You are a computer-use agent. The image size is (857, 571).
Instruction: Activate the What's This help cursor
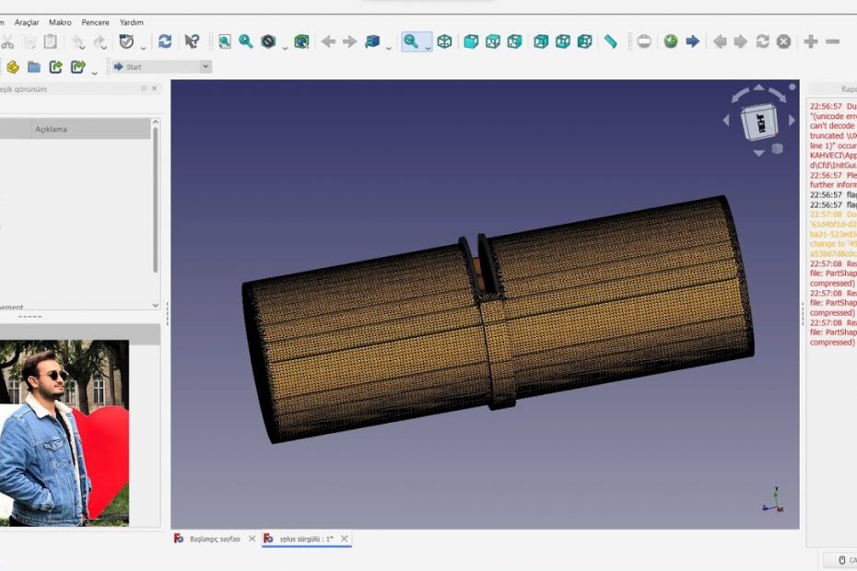pyautogui.click(x=192, y=41)
